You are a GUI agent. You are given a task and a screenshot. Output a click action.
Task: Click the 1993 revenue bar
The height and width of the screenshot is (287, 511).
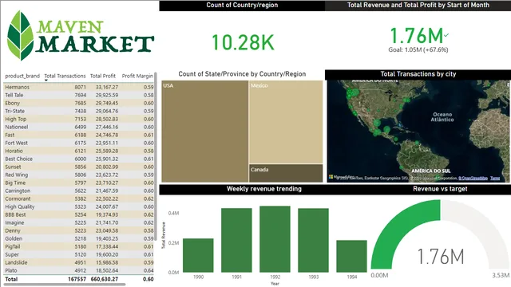314,240
